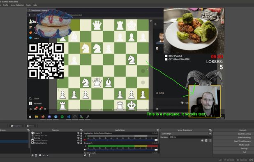This screenshot has height=162, width=254.
Task: Move source down with arrow
Action: point(48,155)
